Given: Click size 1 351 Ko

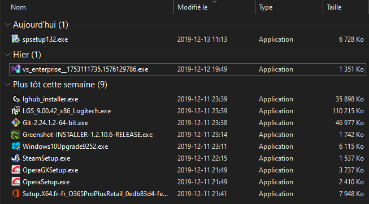Looking at the screenshot, I should click(x=351, y=69).
